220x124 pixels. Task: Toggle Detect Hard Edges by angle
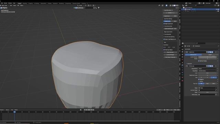164,39
